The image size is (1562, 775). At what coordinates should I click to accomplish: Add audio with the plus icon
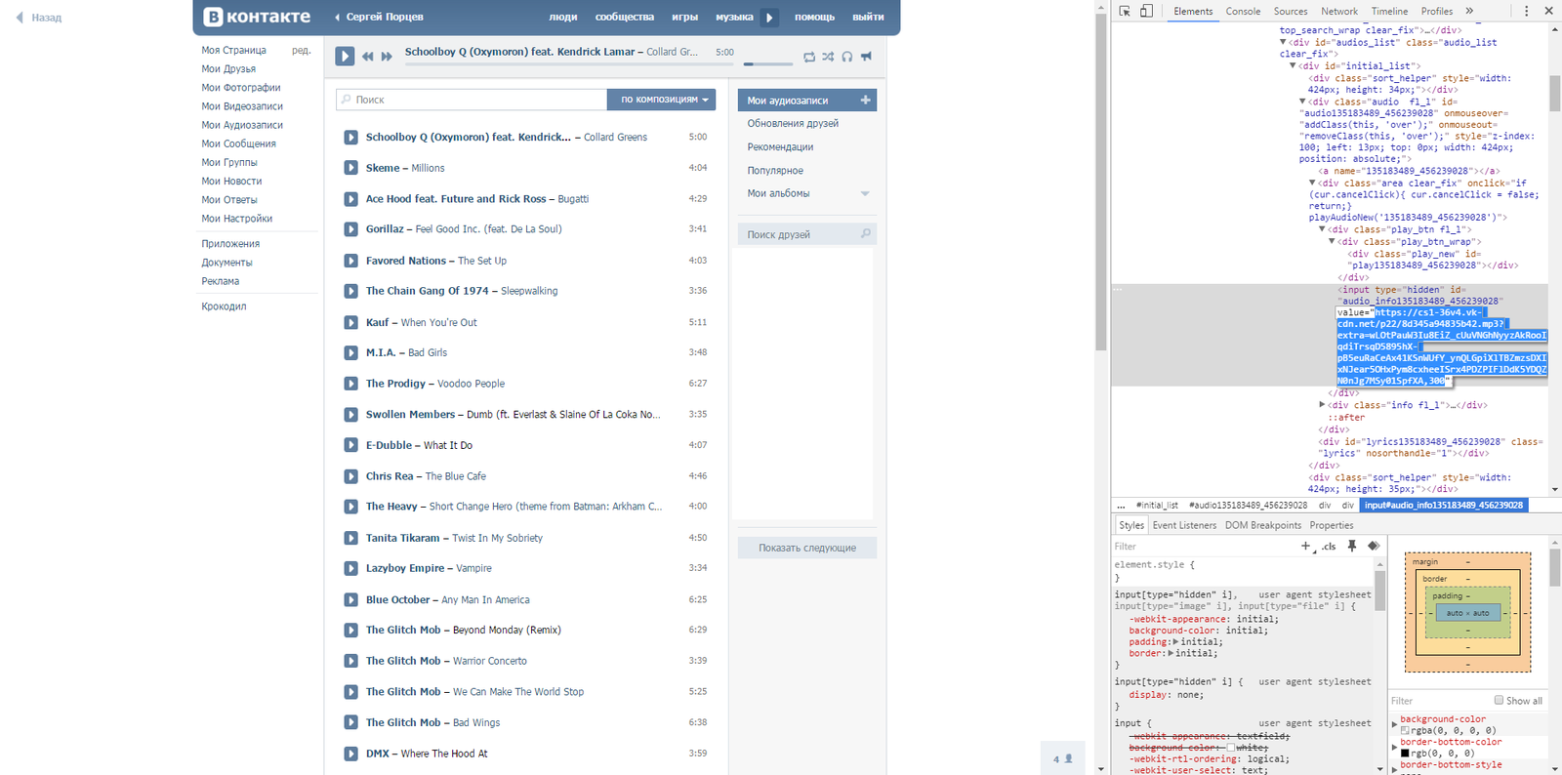[x=865, y=100]
